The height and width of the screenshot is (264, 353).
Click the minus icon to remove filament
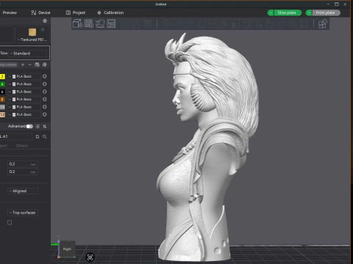(x=30, y=65)
